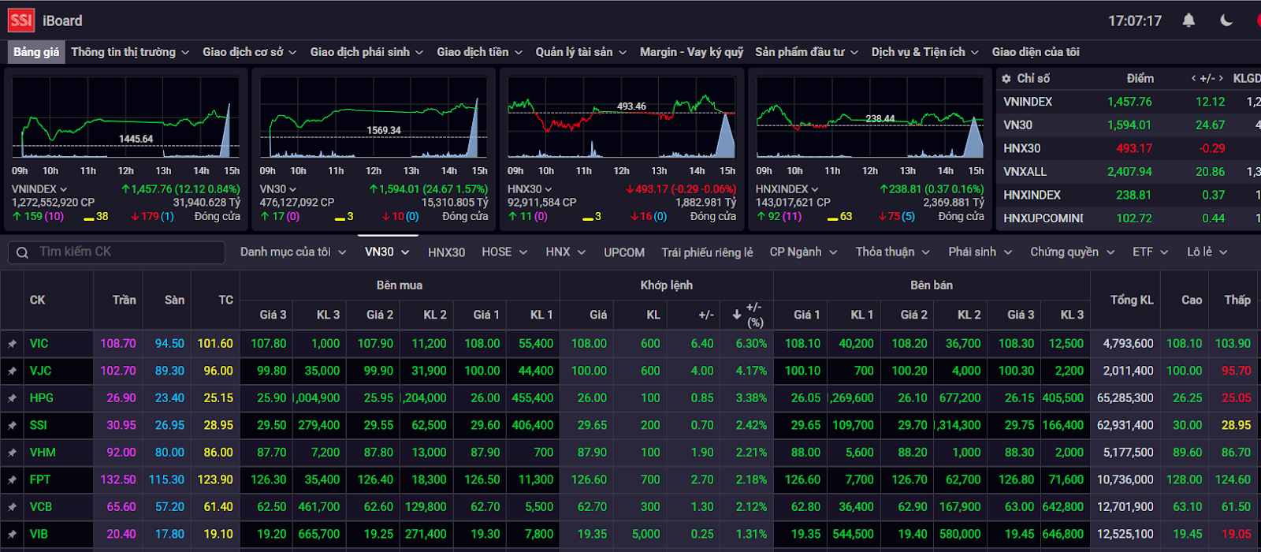Pin the VHM row

[x=12, y=453]
